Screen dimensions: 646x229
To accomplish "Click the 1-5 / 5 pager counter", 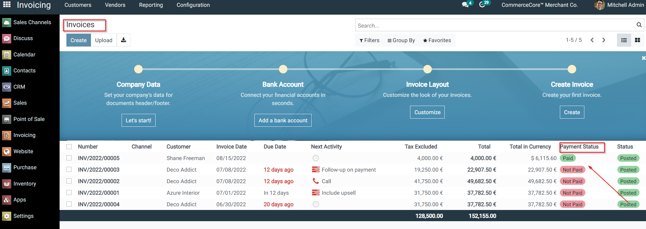I will (x=574, y=40).
